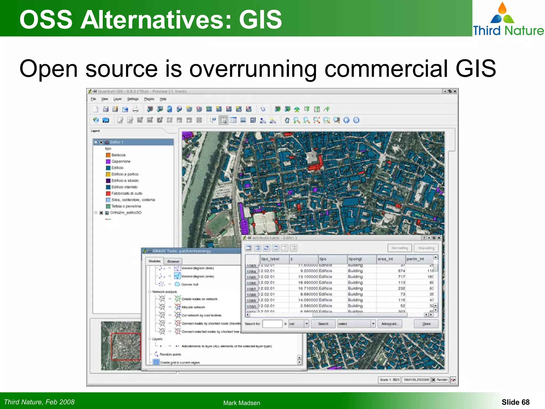Toggle visibility checkbox of Ortho2m_edifici3D layer

pyautogui.click(x=101, y=213)
